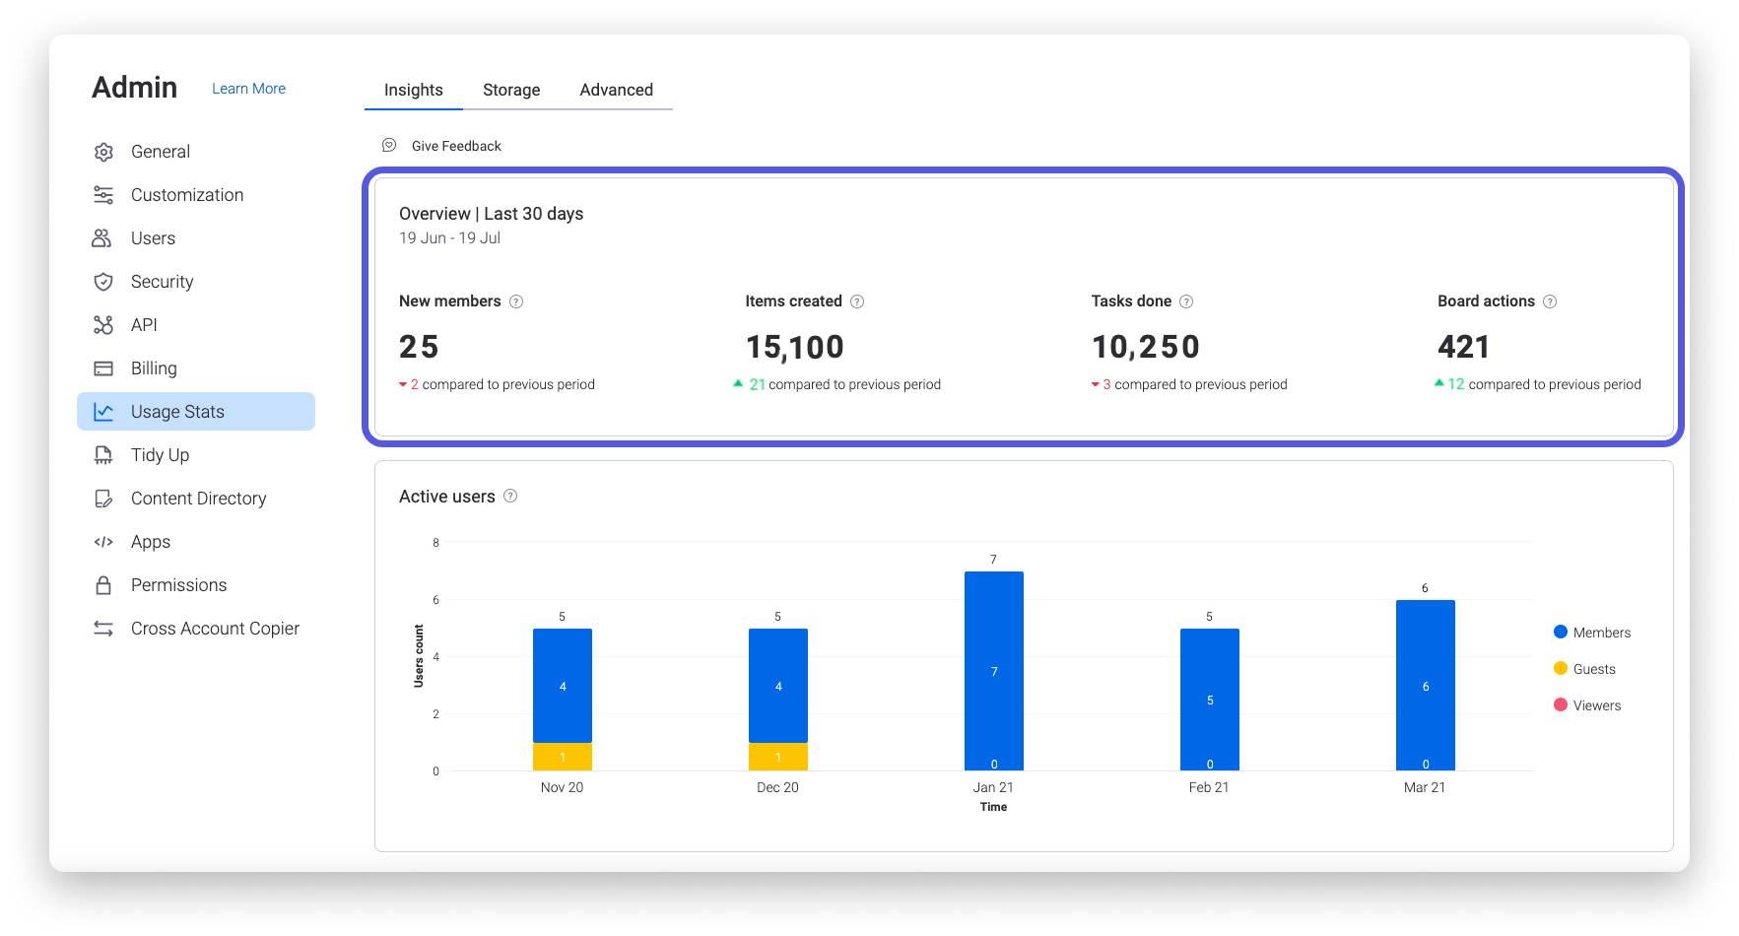Open Tidy Up in the sidebar
The height and width of the screenshot is (936, 1739).
point(196,455)
